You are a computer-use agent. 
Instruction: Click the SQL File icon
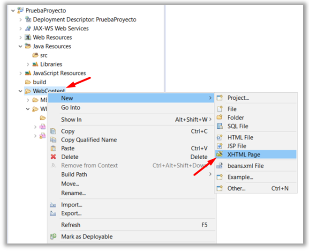(219, 126)
